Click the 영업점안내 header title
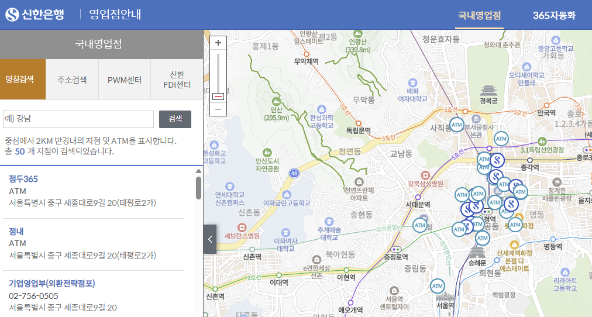The width and height of the screenshot is (592, 317). (115, 15)
